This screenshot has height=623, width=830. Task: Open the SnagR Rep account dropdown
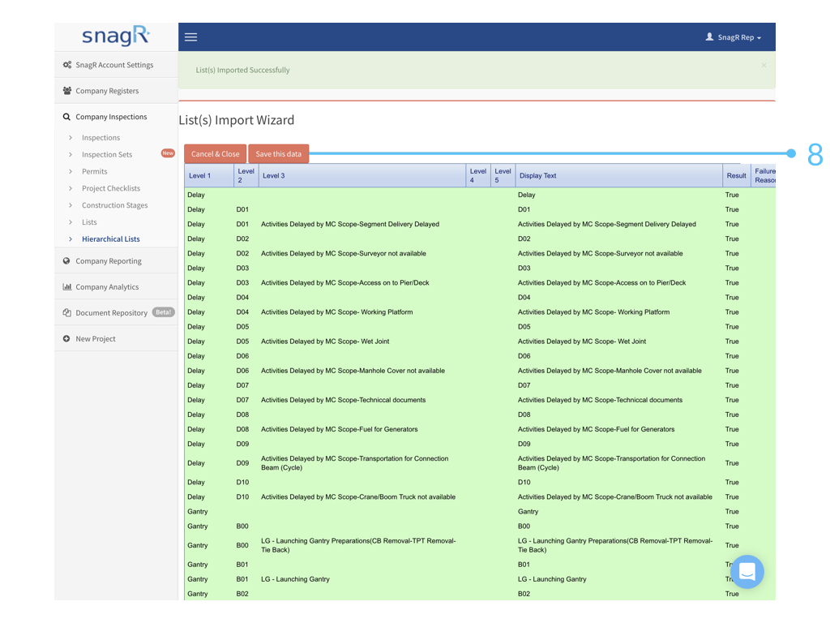[734, 37]
